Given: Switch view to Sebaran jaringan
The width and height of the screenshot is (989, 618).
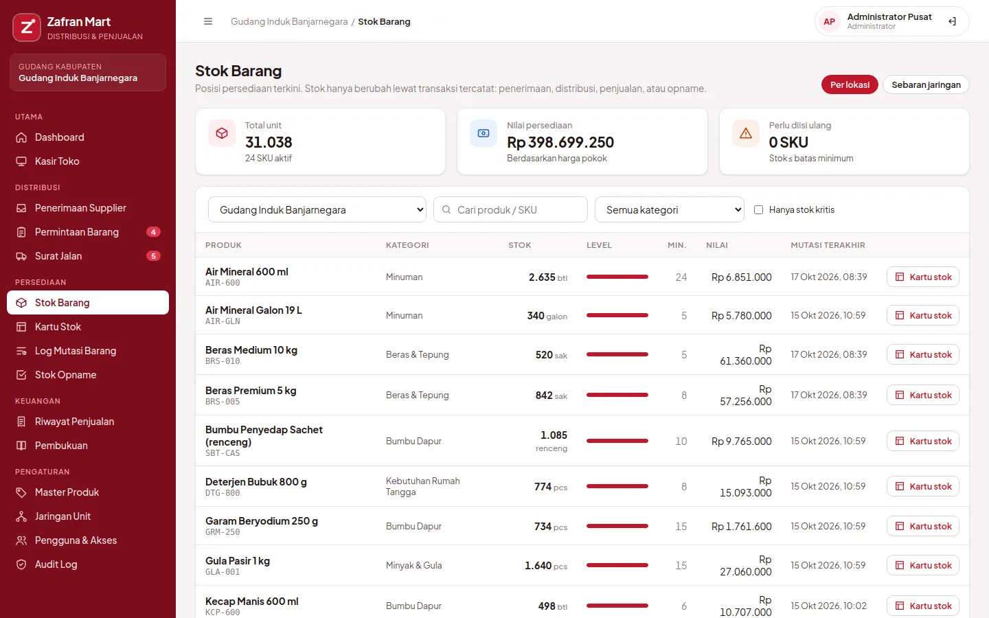Looking at the screenshot, I should (926, 84).
